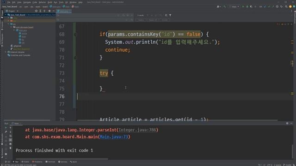Collapse the src folder node

(x=8, y=24)
